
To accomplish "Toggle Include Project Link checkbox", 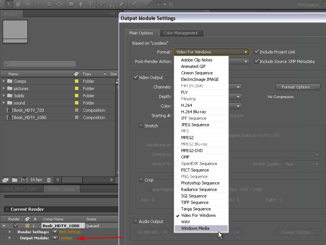I will pos(256,52).
